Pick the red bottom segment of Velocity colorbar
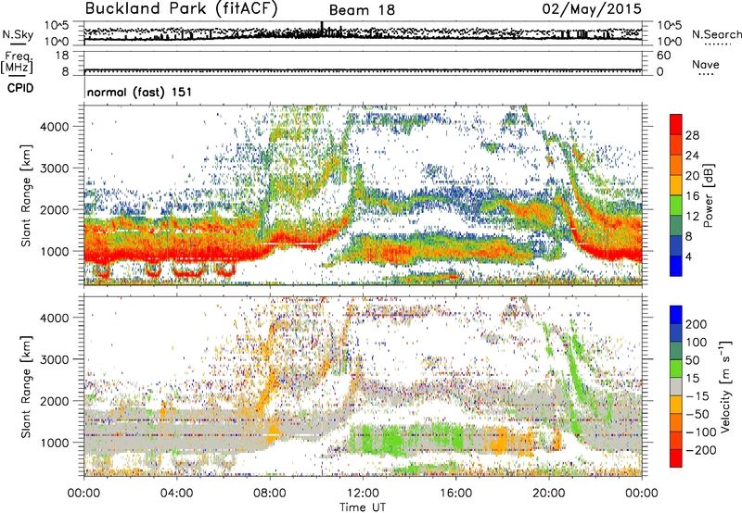The image size is (742, 513). [676, 458]
